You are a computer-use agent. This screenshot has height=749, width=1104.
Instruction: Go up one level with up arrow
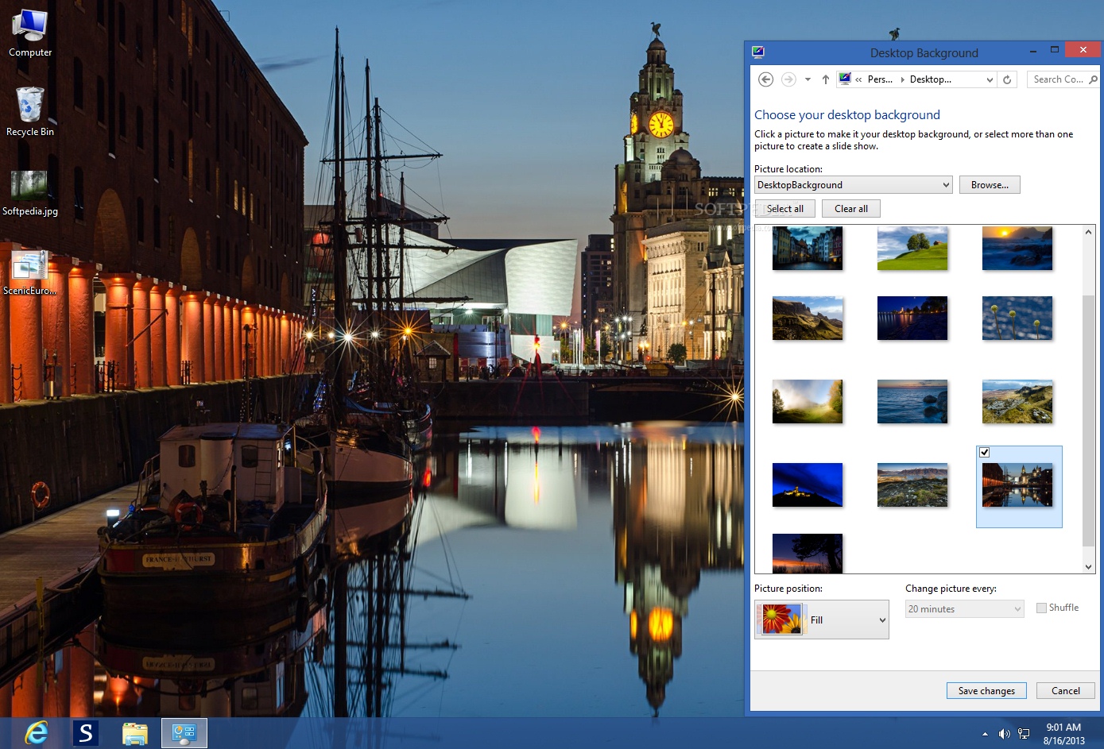(826, 79)
